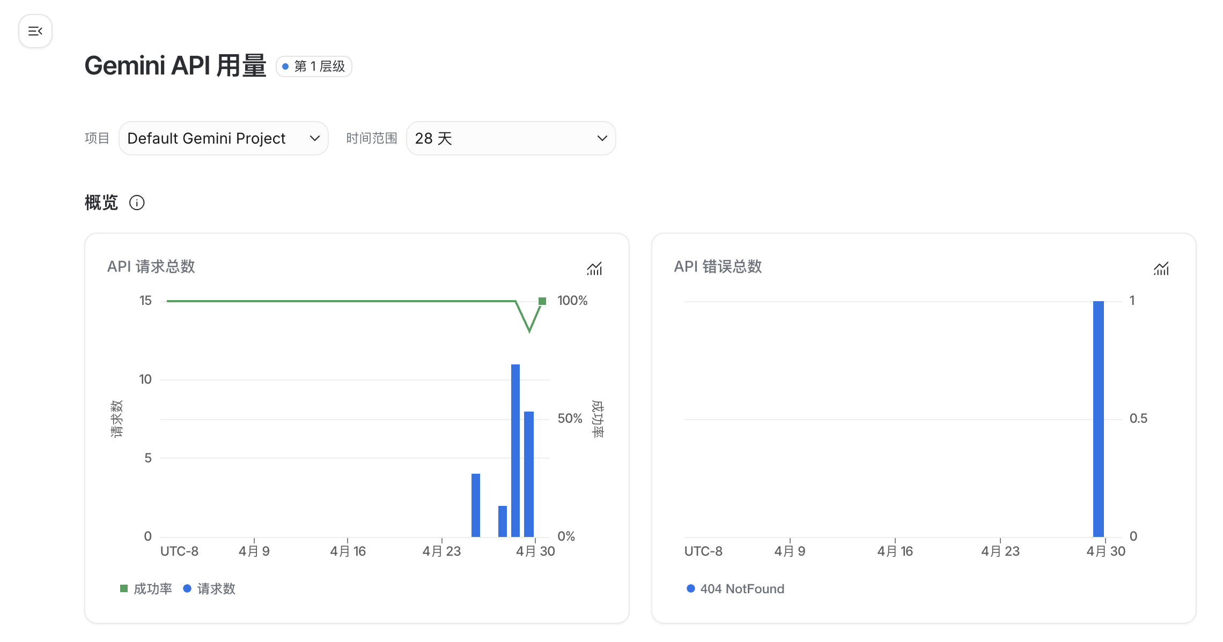1223x642 pixels.
Task: Click the green success rate end marker
Action: [542, 301]
